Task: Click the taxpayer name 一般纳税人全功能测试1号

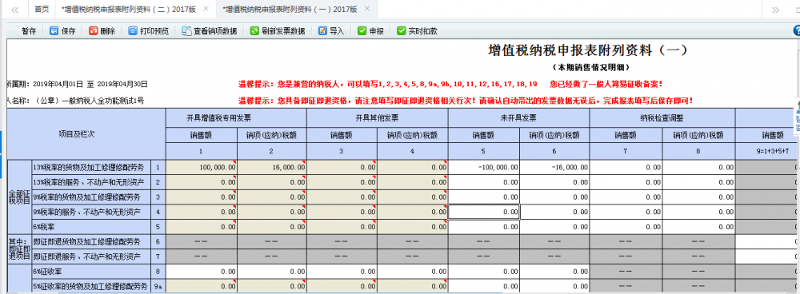Action: pos(103,101)
